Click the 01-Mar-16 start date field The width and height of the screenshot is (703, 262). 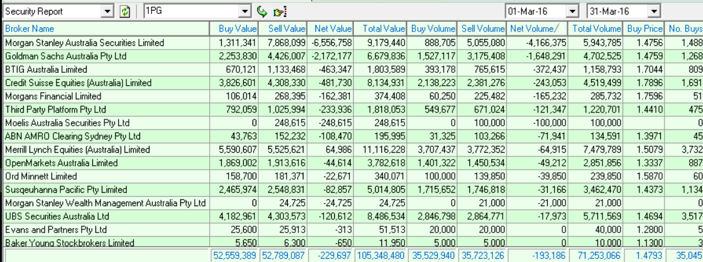tap(536, 11)
